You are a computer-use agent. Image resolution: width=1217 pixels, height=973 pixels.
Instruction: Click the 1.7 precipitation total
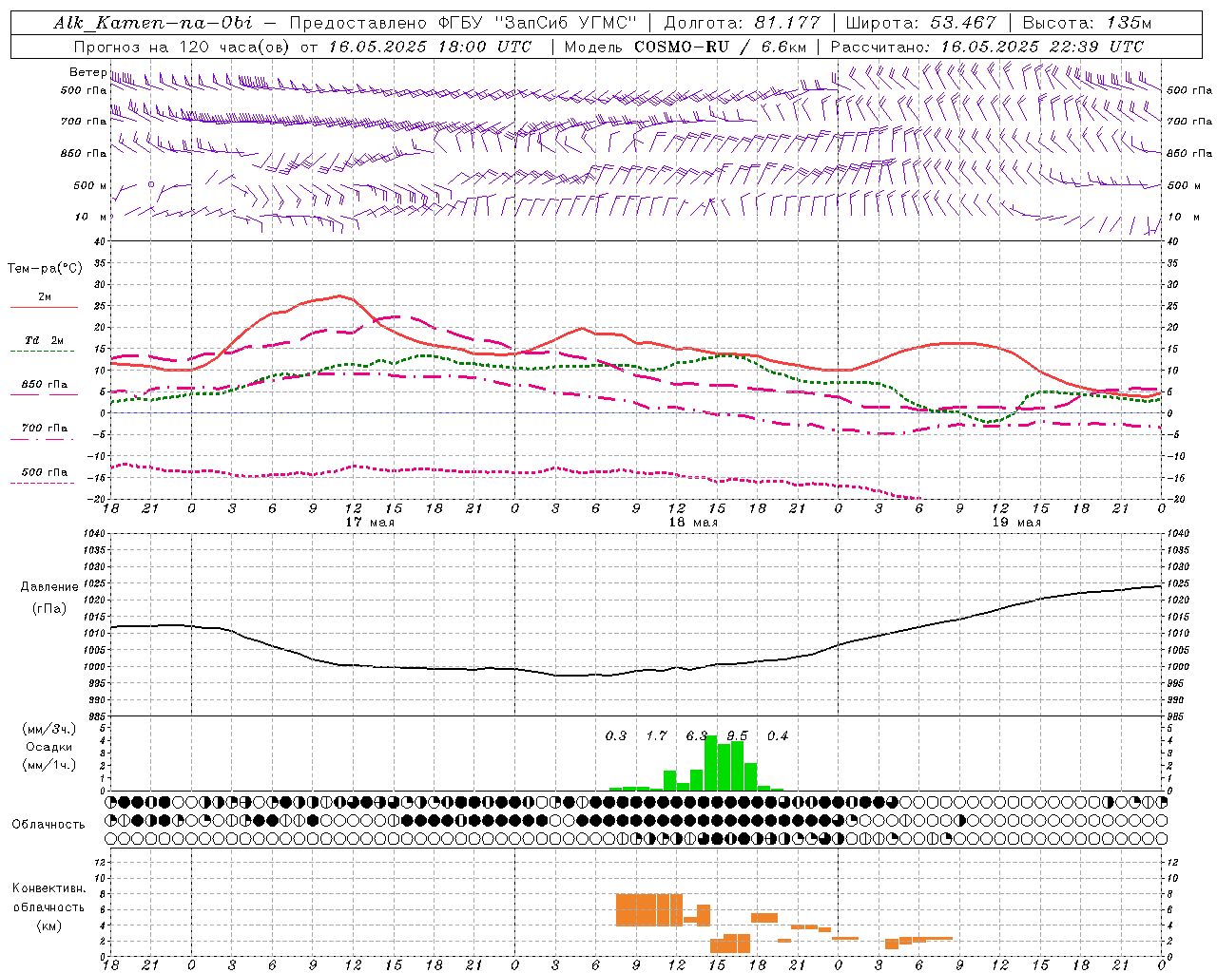click(x=656, y=735)
